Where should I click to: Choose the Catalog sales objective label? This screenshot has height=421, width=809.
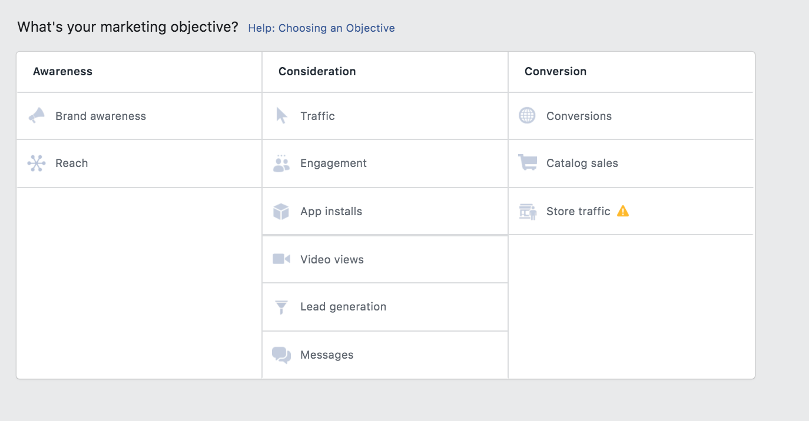click(582, 163)
